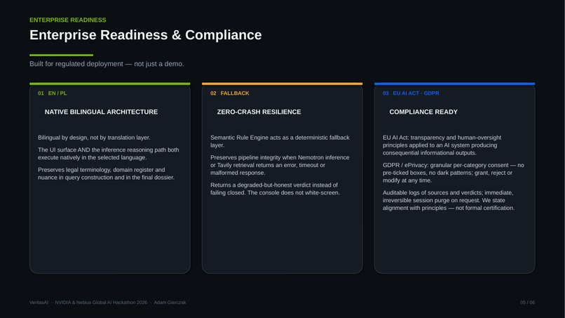Click 'Bilingual by design, not by translation layer.'

pyautogui.click(x=94, y=138)
